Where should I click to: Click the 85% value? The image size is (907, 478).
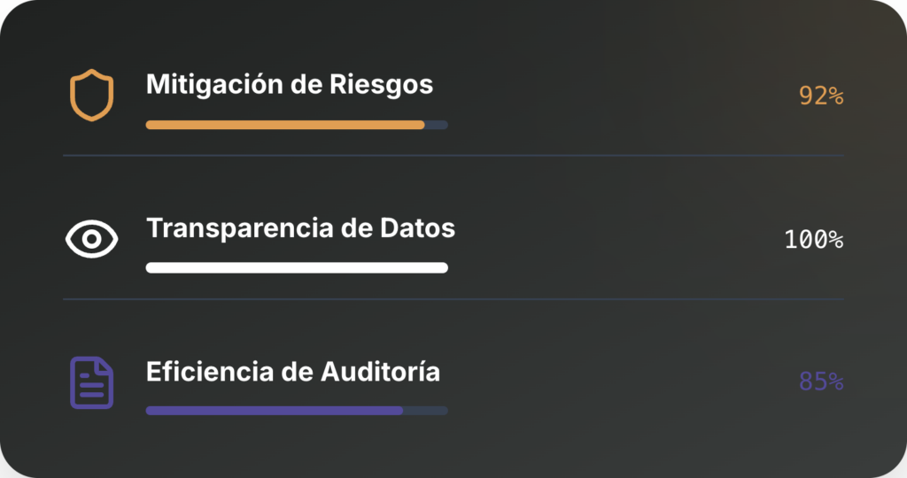(821, 382)
